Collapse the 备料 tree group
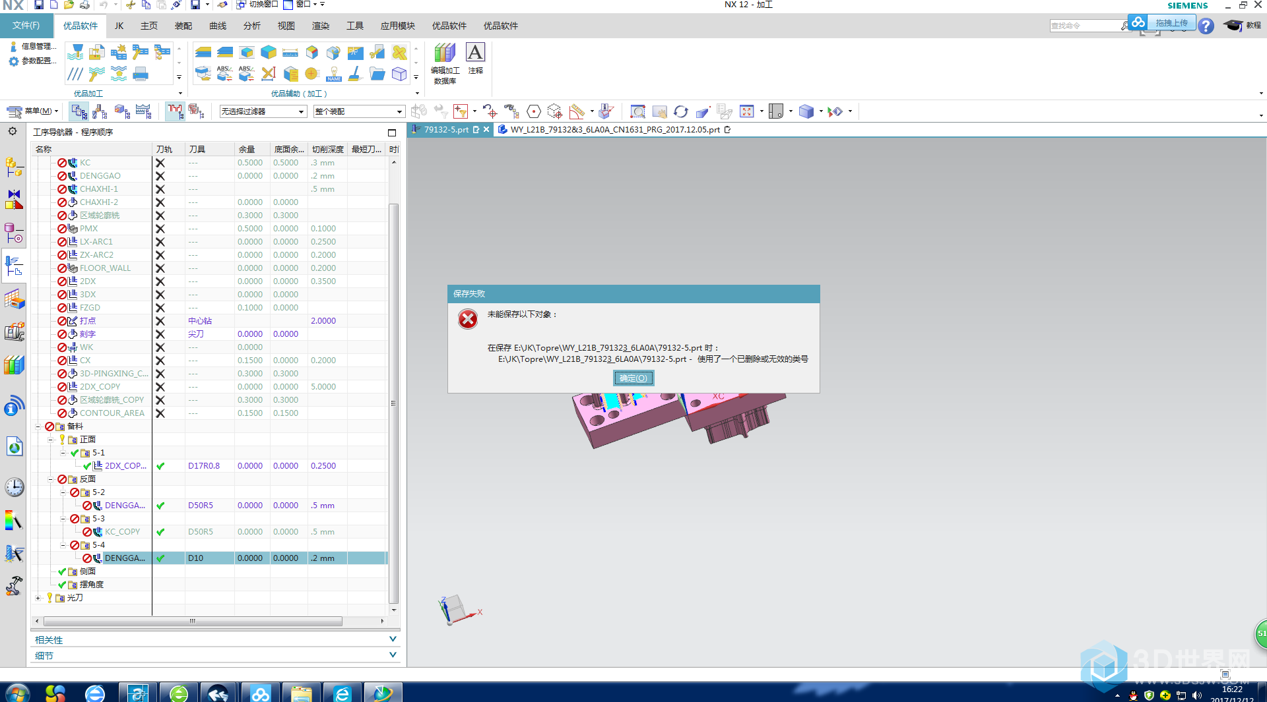The height and width of the screenshot is (702, 1267). click(x=38, y=426)
